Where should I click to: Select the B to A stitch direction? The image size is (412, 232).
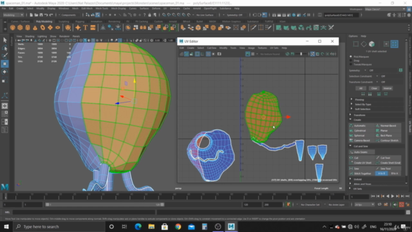click(x=395, y=173)
